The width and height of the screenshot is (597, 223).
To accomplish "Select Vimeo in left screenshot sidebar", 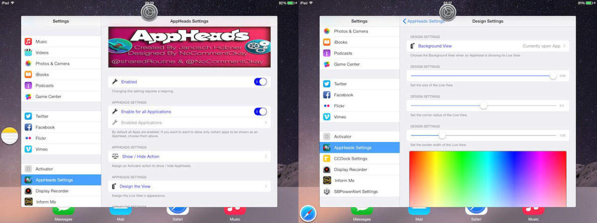I will pyautogui.click(x=61, y=149).
